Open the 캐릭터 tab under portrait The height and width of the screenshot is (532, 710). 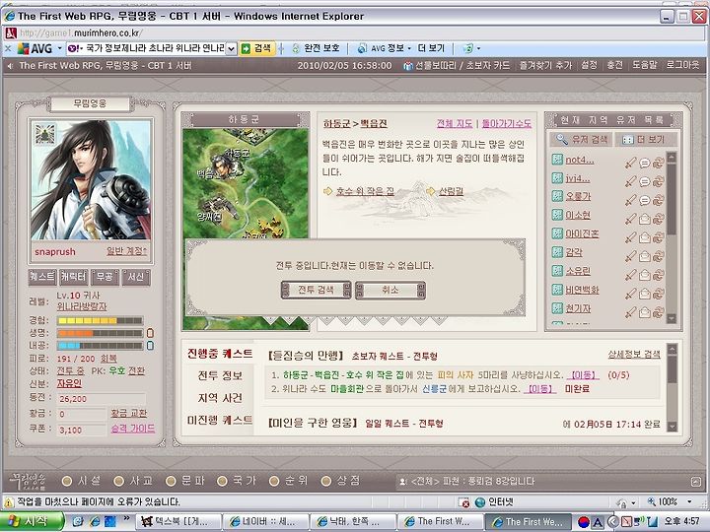point(73,277)
